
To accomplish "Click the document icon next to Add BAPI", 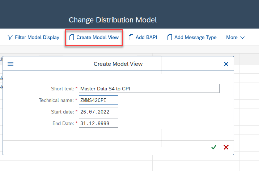I will pyautogui.click(x=131, y=38).
